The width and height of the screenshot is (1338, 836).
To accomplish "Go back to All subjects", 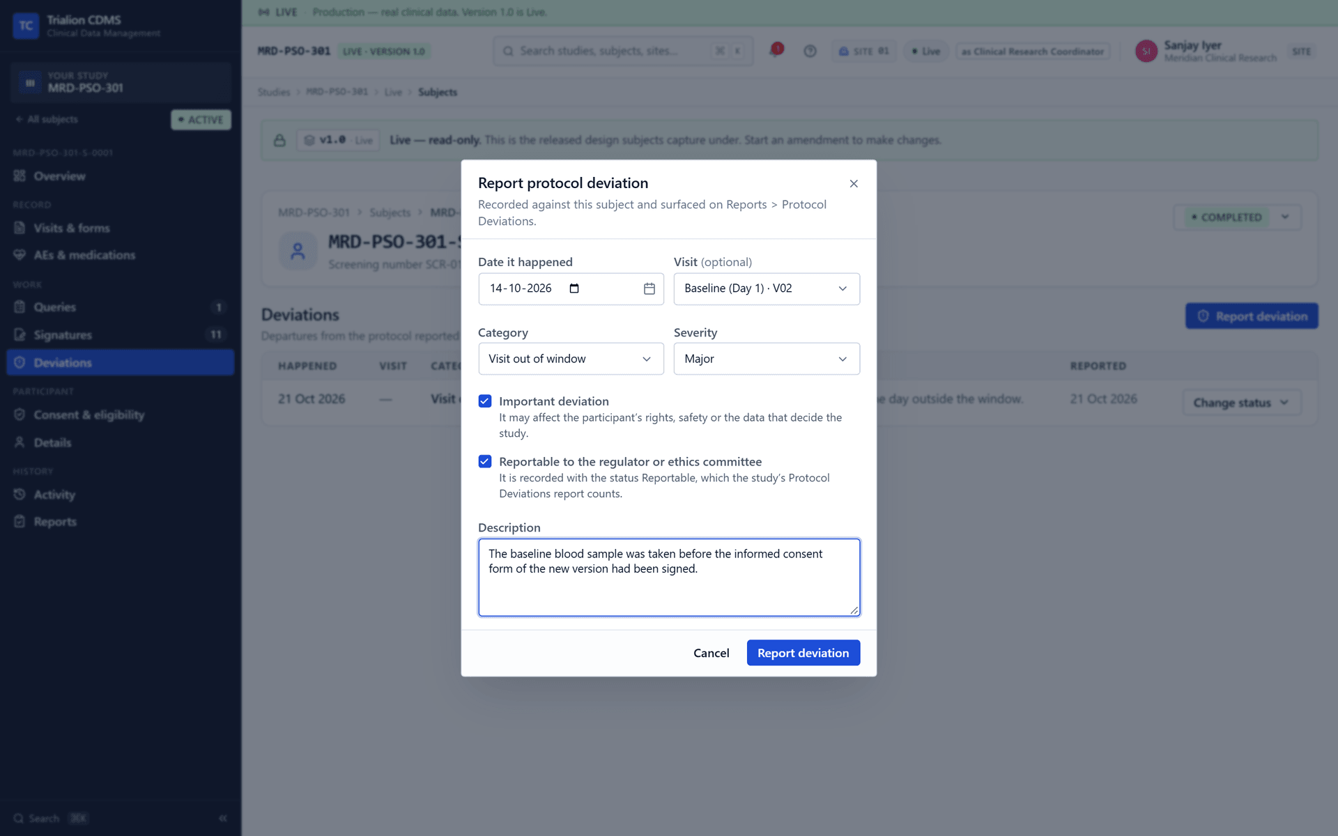I will [46, 119].
